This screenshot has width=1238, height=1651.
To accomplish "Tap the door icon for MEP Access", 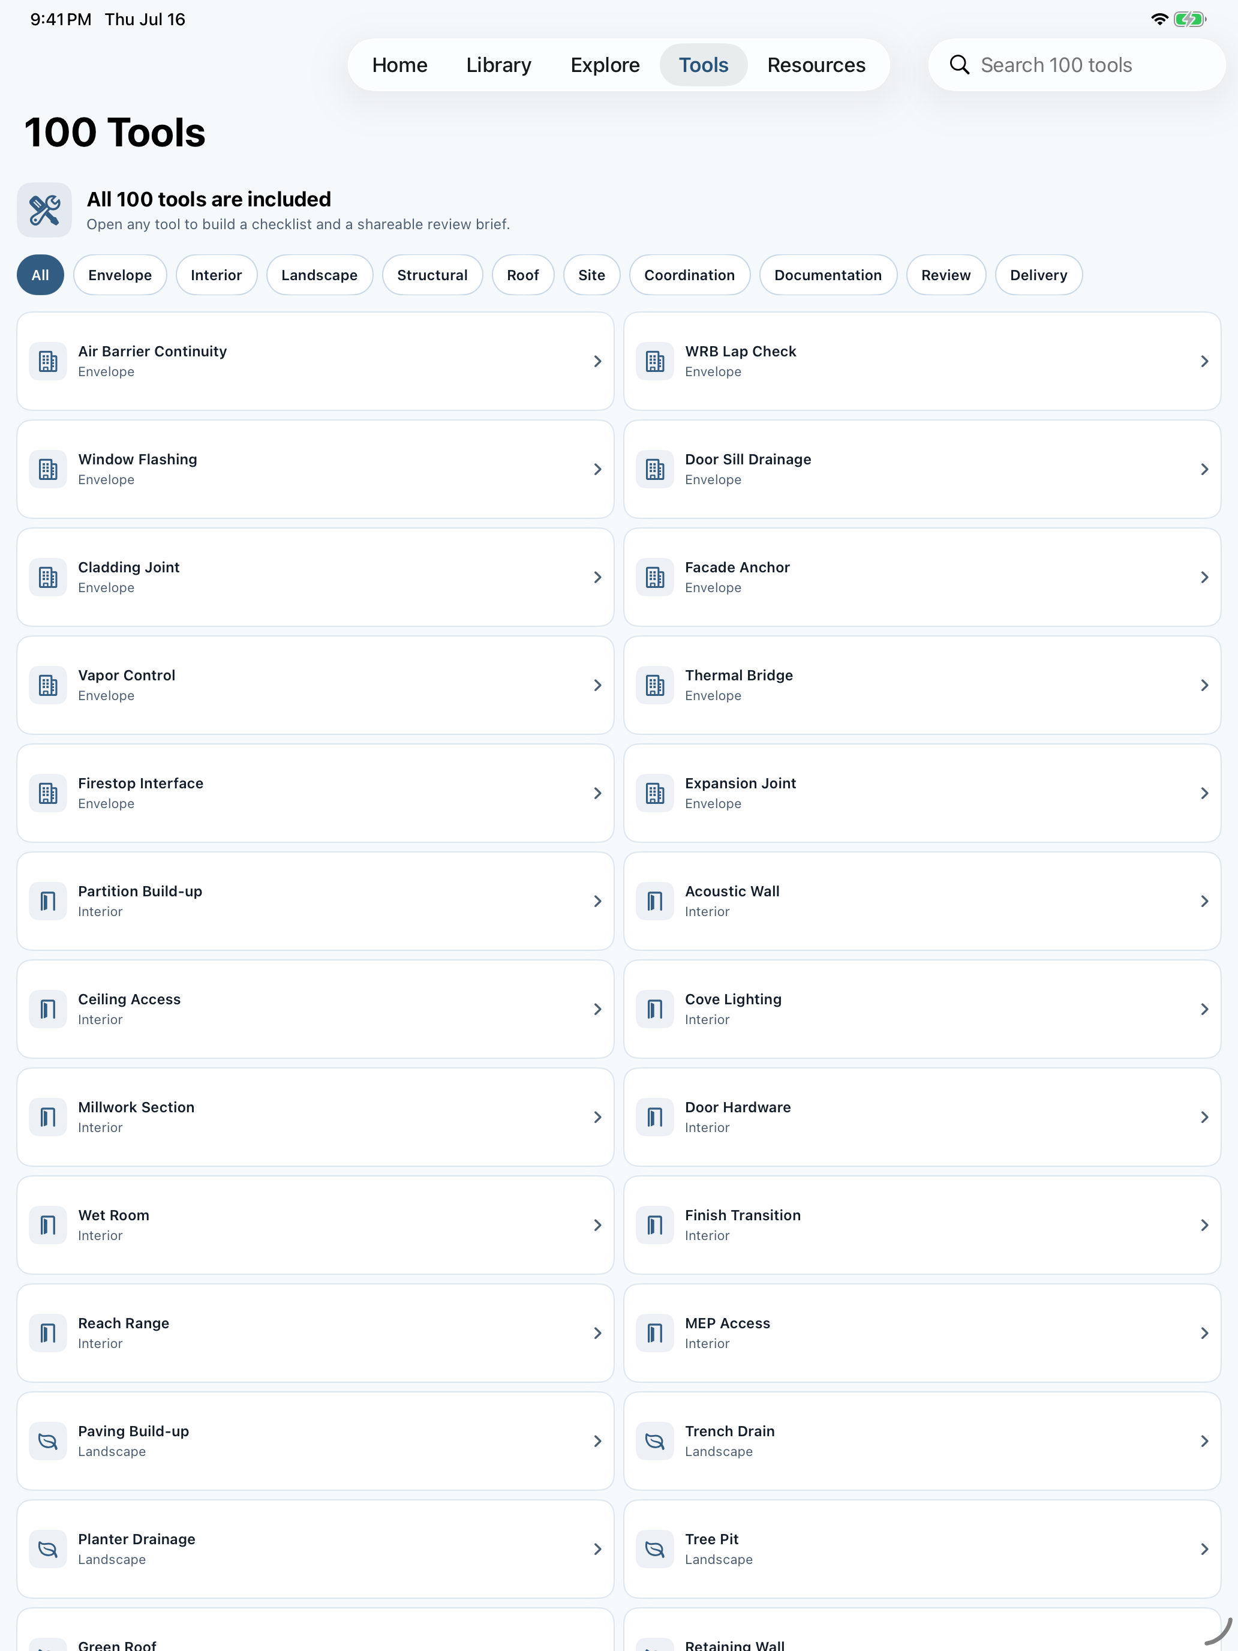I will (x=654, y=1333).
